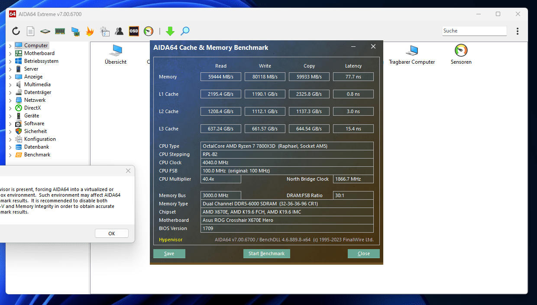This screenshot has height=305, width=537.
Task: Select Multimedia in the sidebar tree
Action: (37, 84)
